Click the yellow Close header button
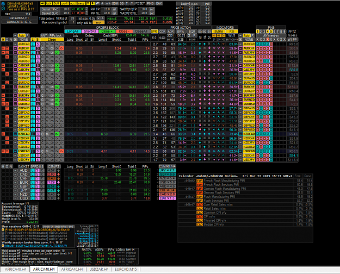The height and width of the screenshot is (274, 340). click(x=52, y=40)
